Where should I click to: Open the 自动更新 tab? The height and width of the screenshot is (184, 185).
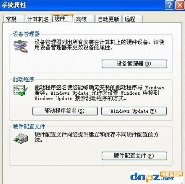click(x=108, y=19)
